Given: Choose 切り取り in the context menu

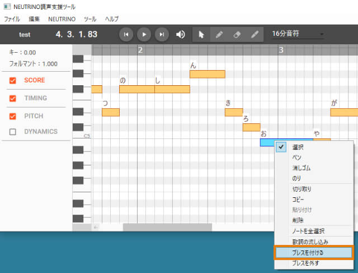Looking at the screenshot, I should [314, 189].
